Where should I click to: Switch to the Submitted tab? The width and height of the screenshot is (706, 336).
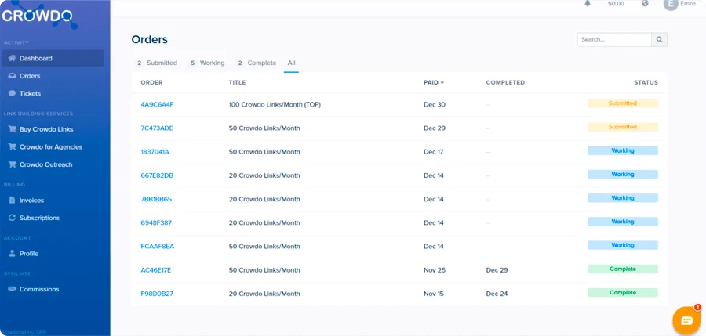tap(157, 63)
